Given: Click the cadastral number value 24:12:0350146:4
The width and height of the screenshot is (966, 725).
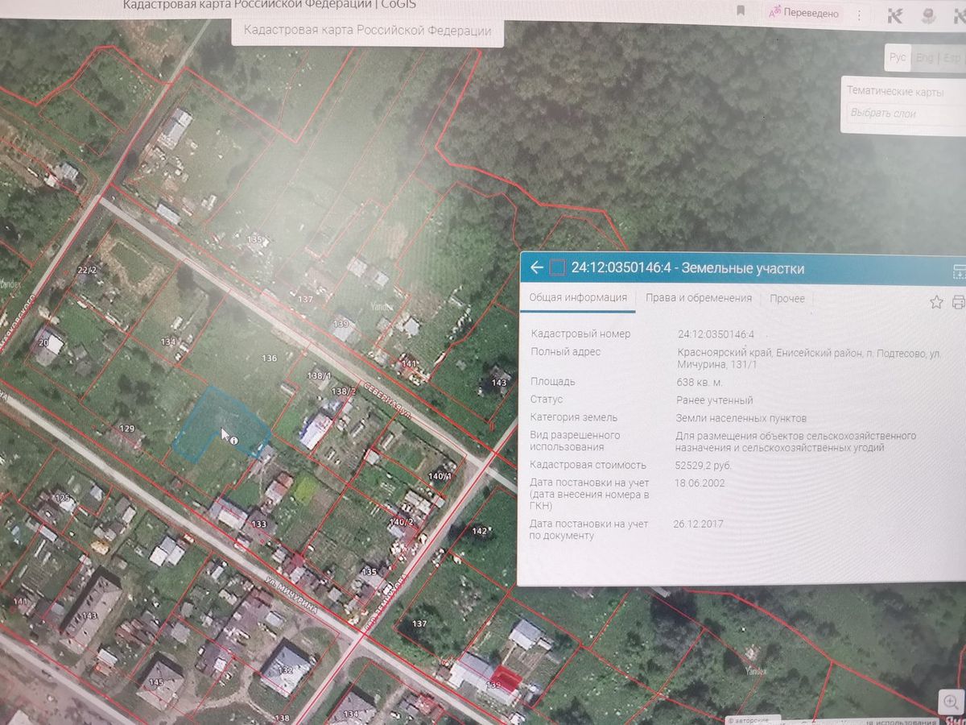Looking at the screenshot, I should pyautogui.click(x=716, y=334).
